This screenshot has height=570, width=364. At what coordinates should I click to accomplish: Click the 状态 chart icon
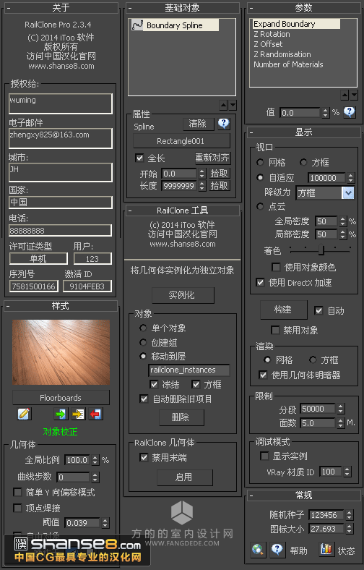click(326, 549)
